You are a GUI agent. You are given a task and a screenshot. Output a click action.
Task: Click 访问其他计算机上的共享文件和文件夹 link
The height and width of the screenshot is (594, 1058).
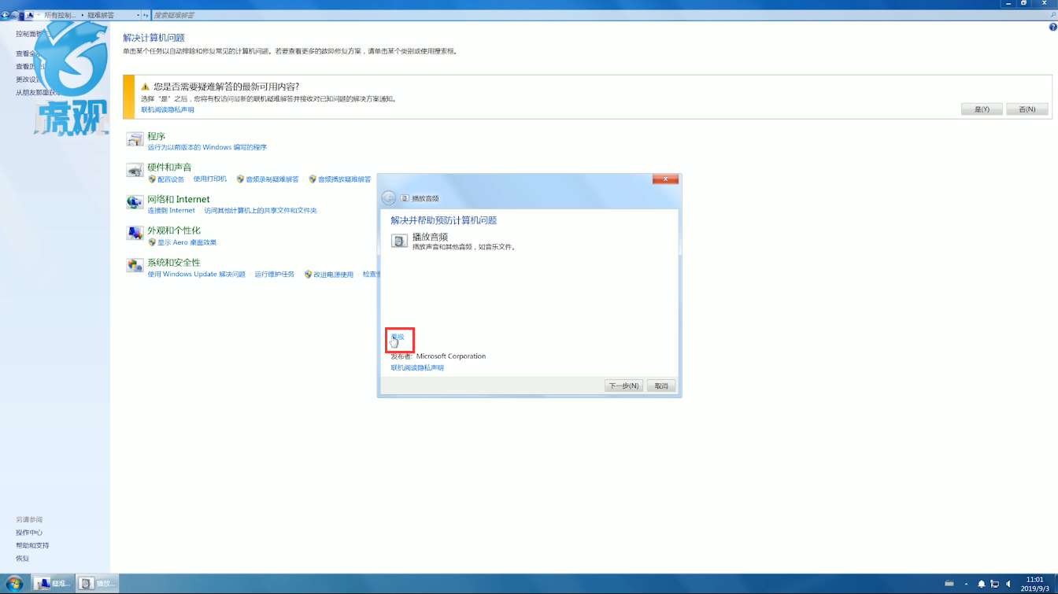[261, 211]
